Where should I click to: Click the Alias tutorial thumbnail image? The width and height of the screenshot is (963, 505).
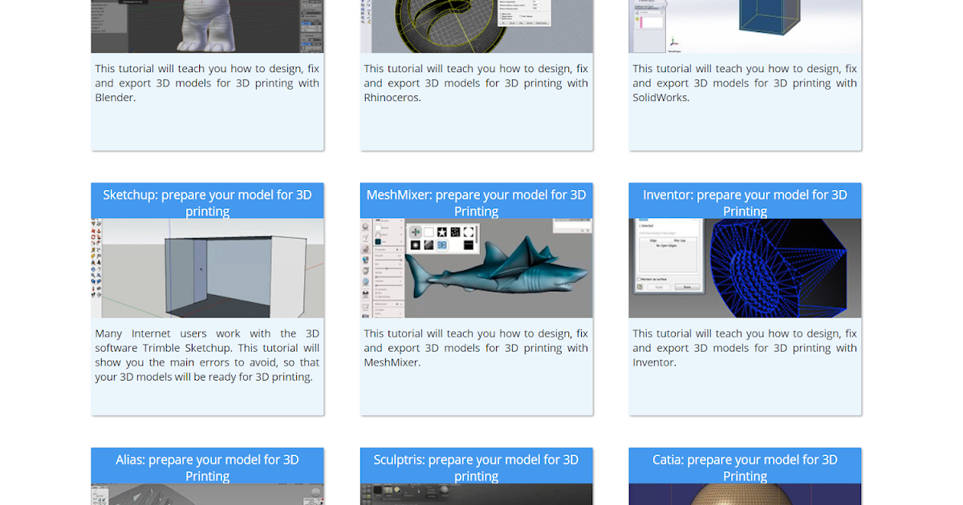point(207,494)
